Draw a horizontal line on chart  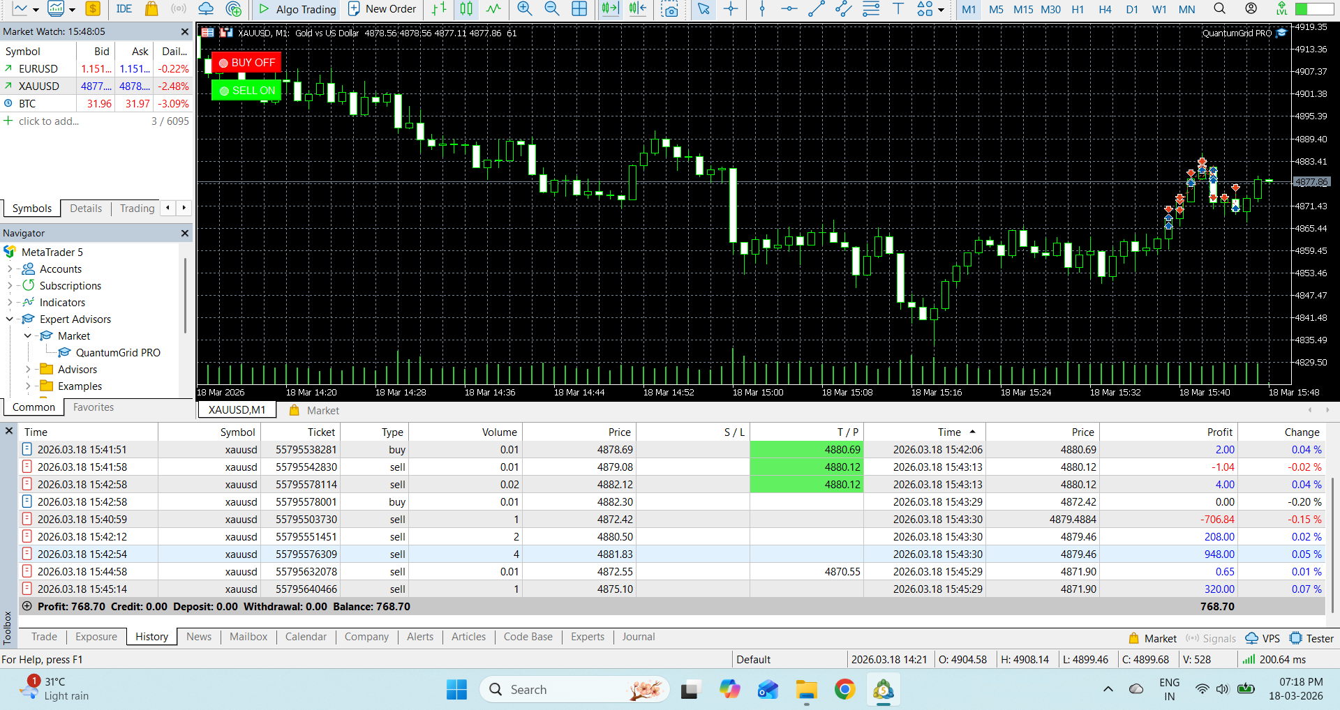[789, 9]
